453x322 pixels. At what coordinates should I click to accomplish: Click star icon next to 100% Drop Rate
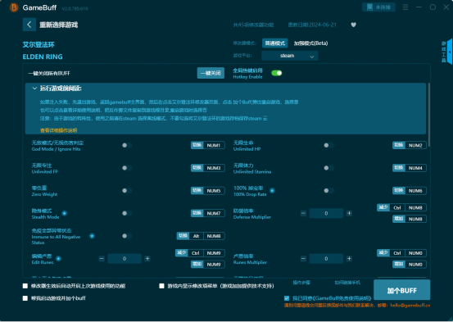point(272,190)
